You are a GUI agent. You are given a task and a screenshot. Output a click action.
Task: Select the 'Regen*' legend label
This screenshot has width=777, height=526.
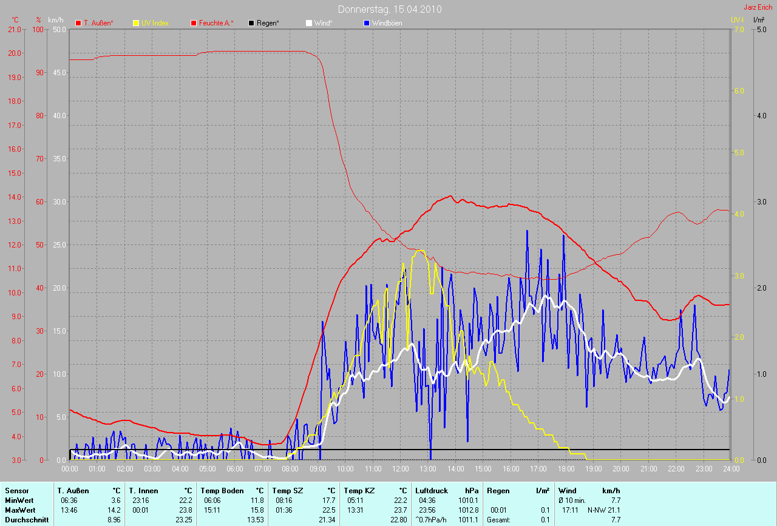(268, 23)
